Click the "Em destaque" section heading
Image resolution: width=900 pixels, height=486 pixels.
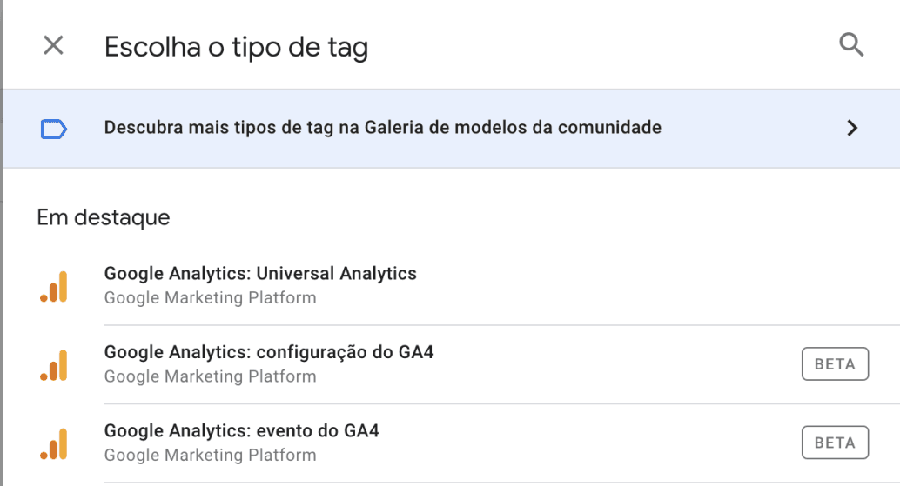coord(103,217)
